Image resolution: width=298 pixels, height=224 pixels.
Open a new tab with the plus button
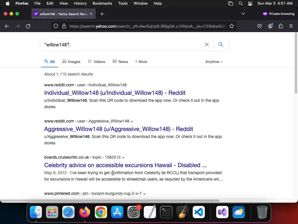point(102,14)
